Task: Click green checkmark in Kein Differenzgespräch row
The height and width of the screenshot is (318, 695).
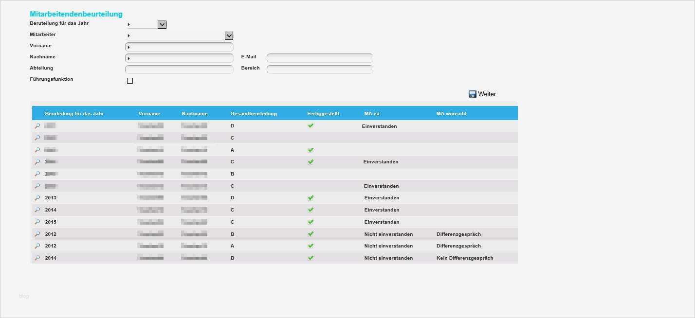Action: coord(311,258)
